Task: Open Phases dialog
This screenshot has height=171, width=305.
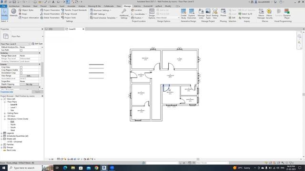Action: tap(224, 13)
